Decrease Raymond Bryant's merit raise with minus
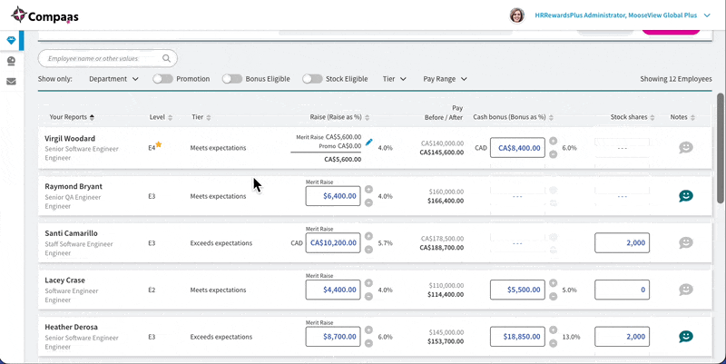The height and width of the screenshot is (364, 726). click(368, 202)
